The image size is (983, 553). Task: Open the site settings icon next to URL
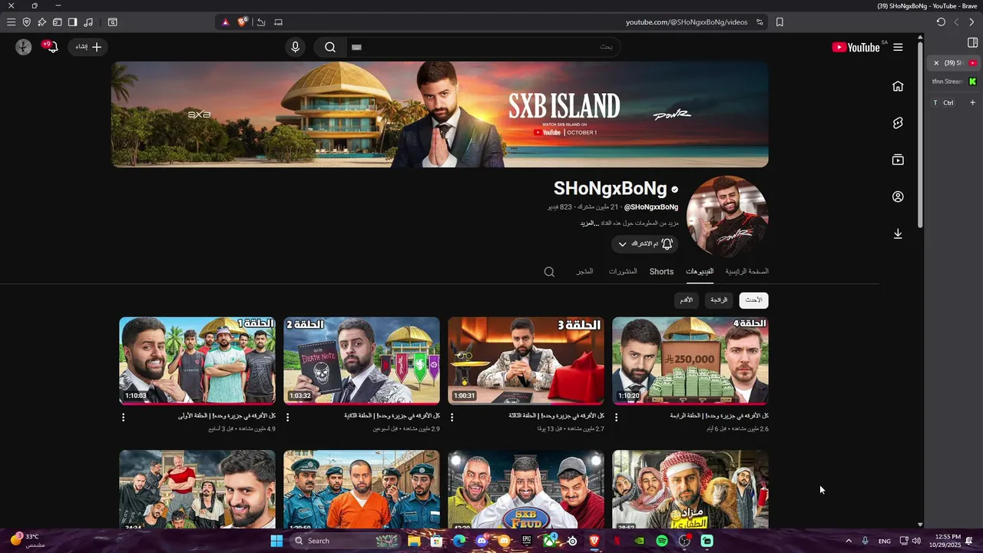pyautogui.click(x=760, y=22)
